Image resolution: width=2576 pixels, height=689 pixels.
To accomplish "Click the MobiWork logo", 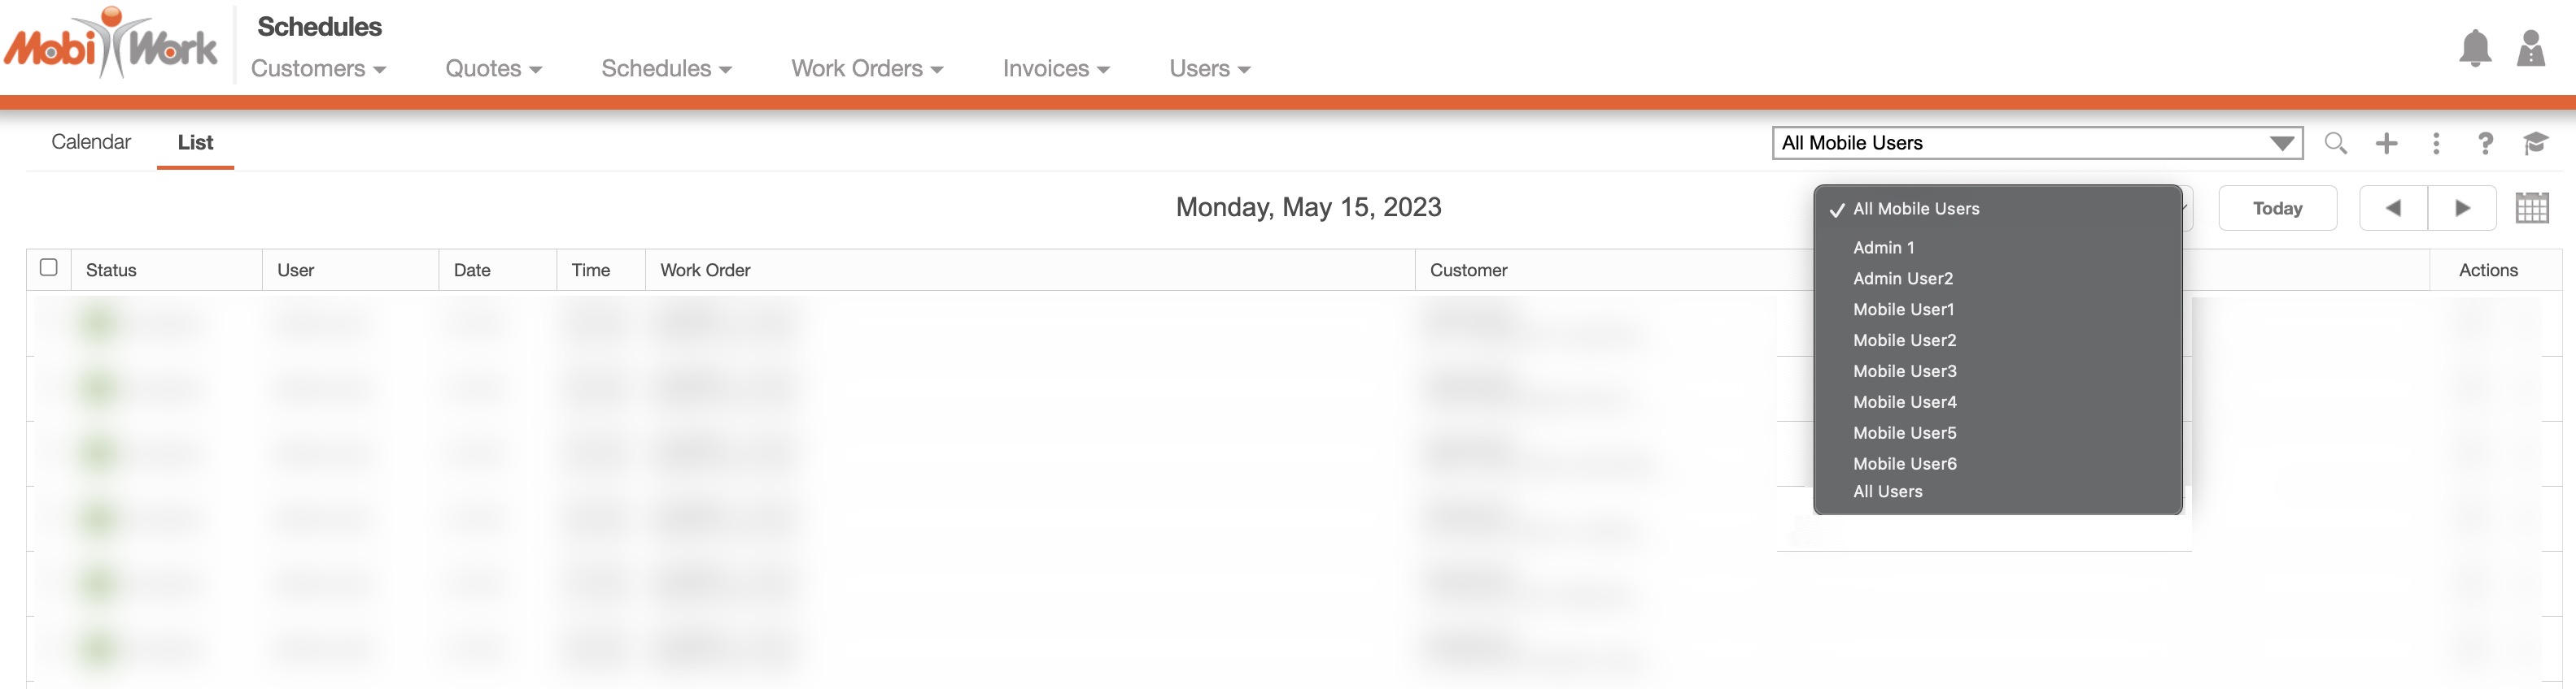I will click(111, 44).
